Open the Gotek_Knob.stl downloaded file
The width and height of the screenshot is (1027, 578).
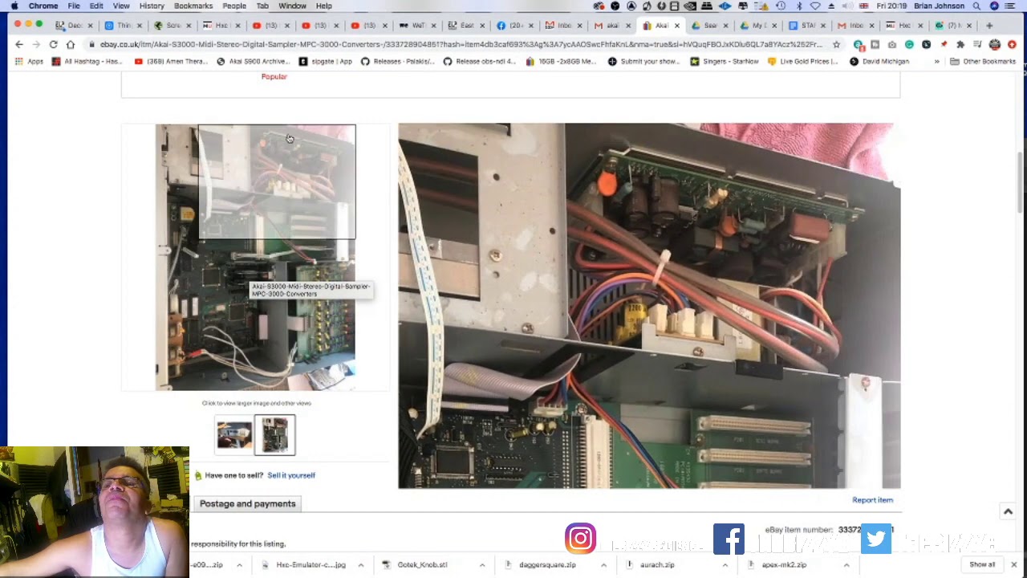click(x=422, y=565)
